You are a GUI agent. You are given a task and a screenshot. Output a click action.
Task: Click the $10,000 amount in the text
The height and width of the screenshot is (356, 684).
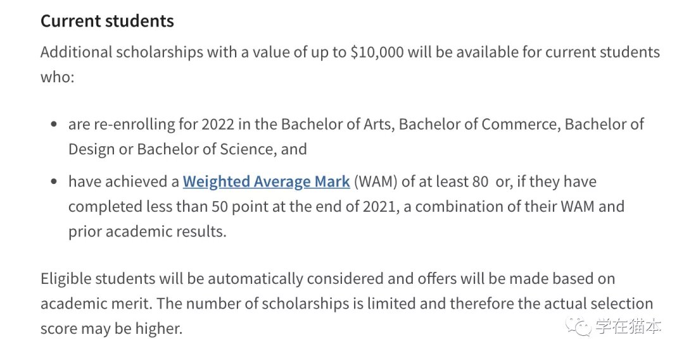point(377,52)
